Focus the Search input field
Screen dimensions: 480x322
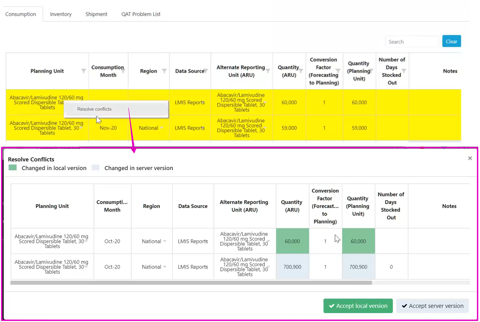(412, 41)
